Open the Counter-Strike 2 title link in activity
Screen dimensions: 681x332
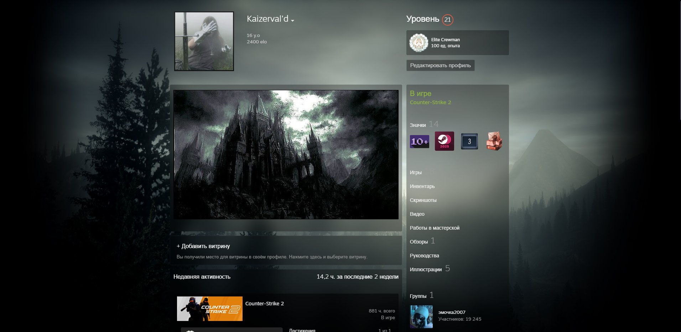[x=265, y=304]
